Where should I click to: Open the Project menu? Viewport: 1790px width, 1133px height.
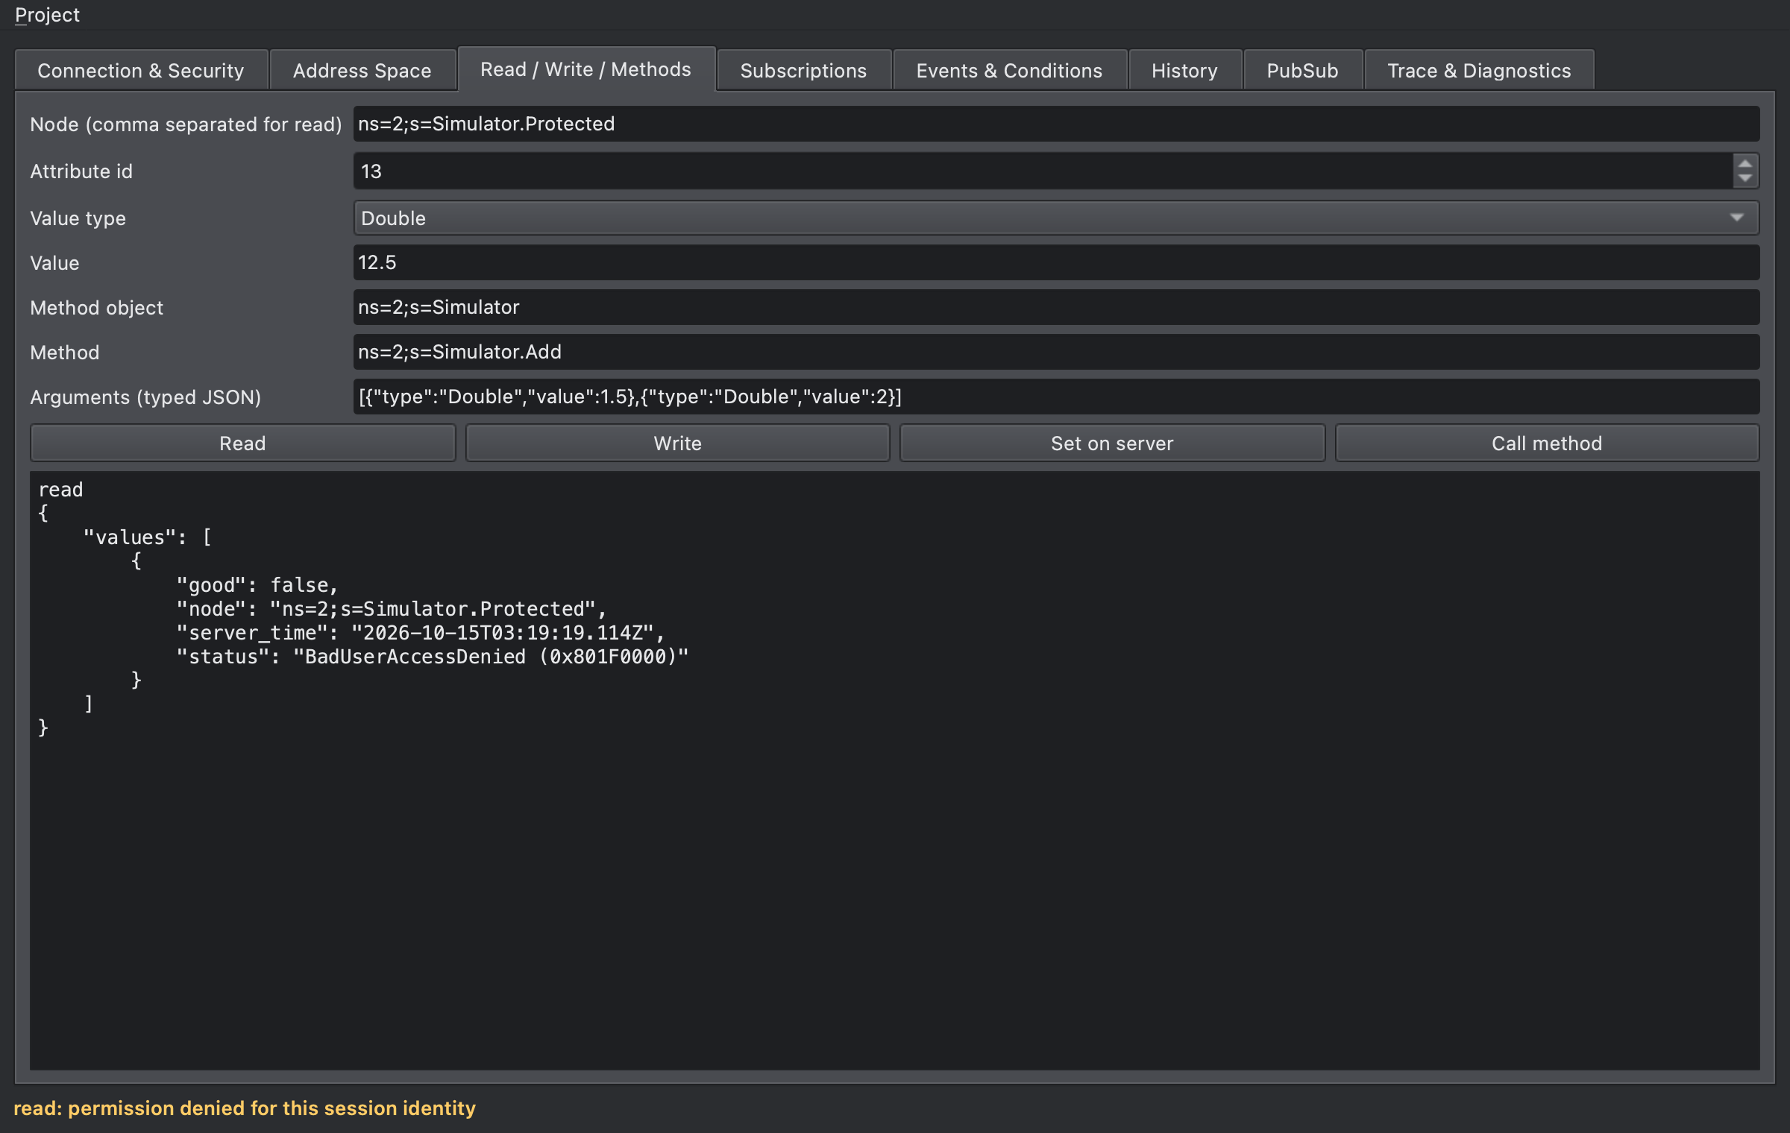(47, 15)
